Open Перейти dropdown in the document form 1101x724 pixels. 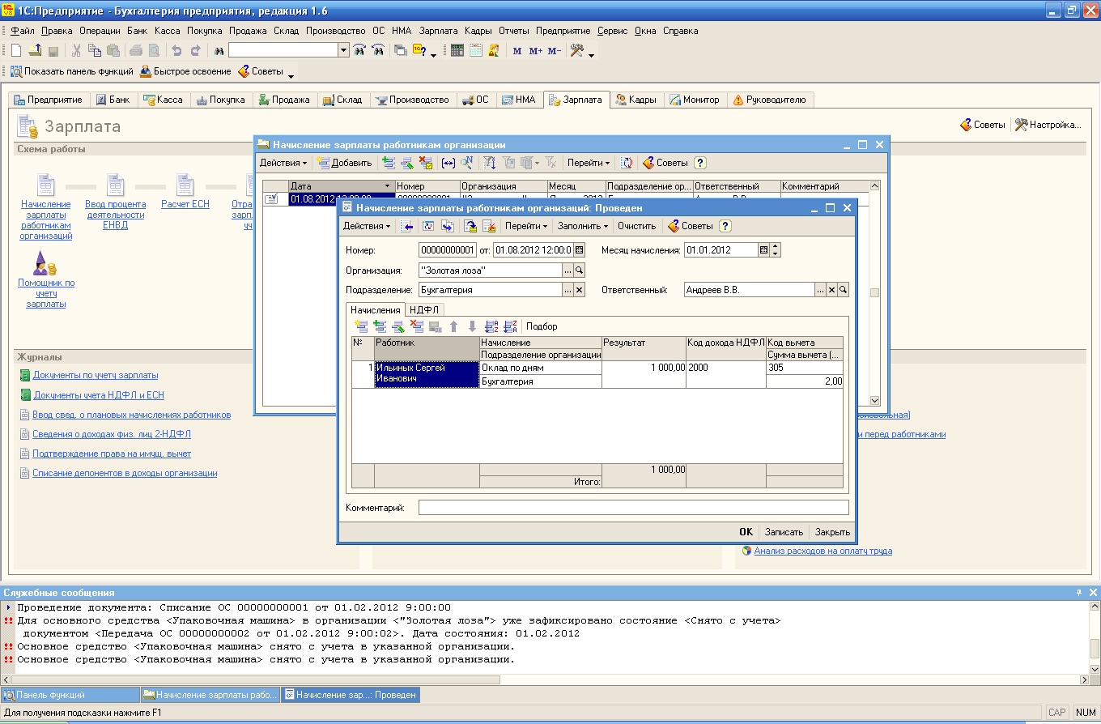526,226
